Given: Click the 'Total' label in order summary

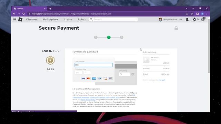Looking at the screenshot, I should click(145, 74).
